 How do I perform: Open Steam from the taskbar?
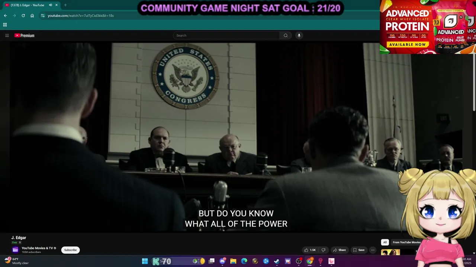tap(277, 261)
